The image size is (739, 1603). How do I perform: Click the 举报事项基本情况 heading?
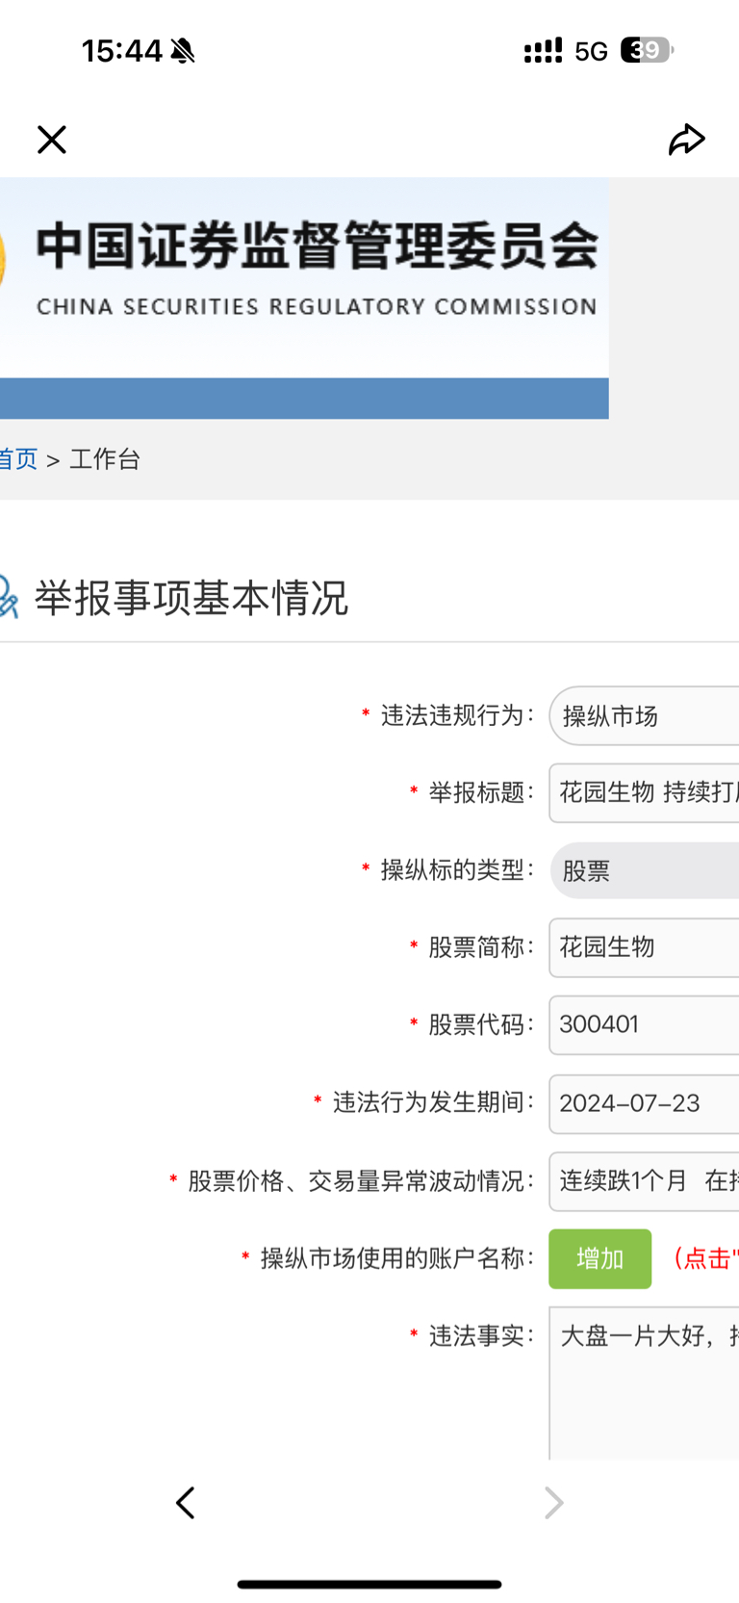pyautogui.click(x=191, y=598)
